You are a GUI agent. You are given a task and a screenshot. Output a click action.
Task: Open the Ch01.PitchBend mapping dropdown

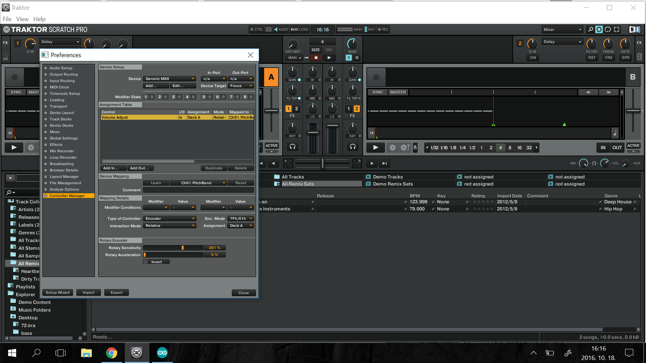point(198,183)
